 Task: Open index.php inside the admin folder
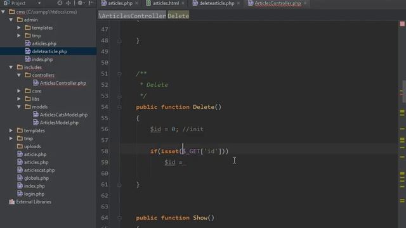tap(43, 59)
